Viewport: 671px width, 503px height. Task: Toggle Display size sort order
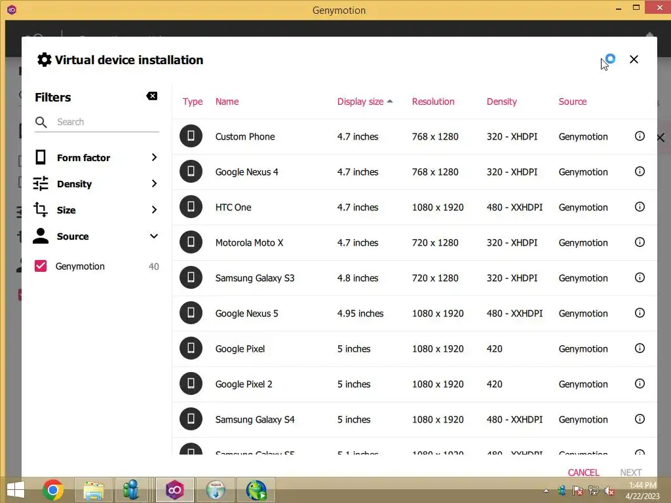pos(364,102)
